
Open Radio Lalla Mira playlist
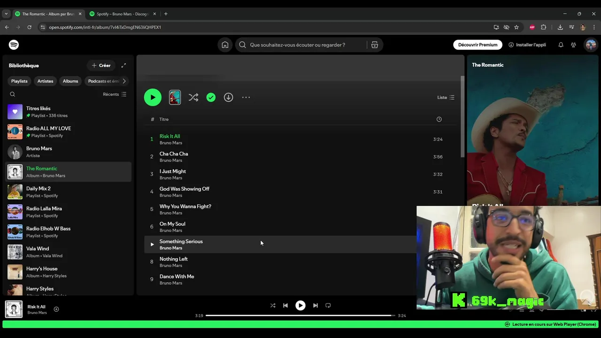[69, 212]
